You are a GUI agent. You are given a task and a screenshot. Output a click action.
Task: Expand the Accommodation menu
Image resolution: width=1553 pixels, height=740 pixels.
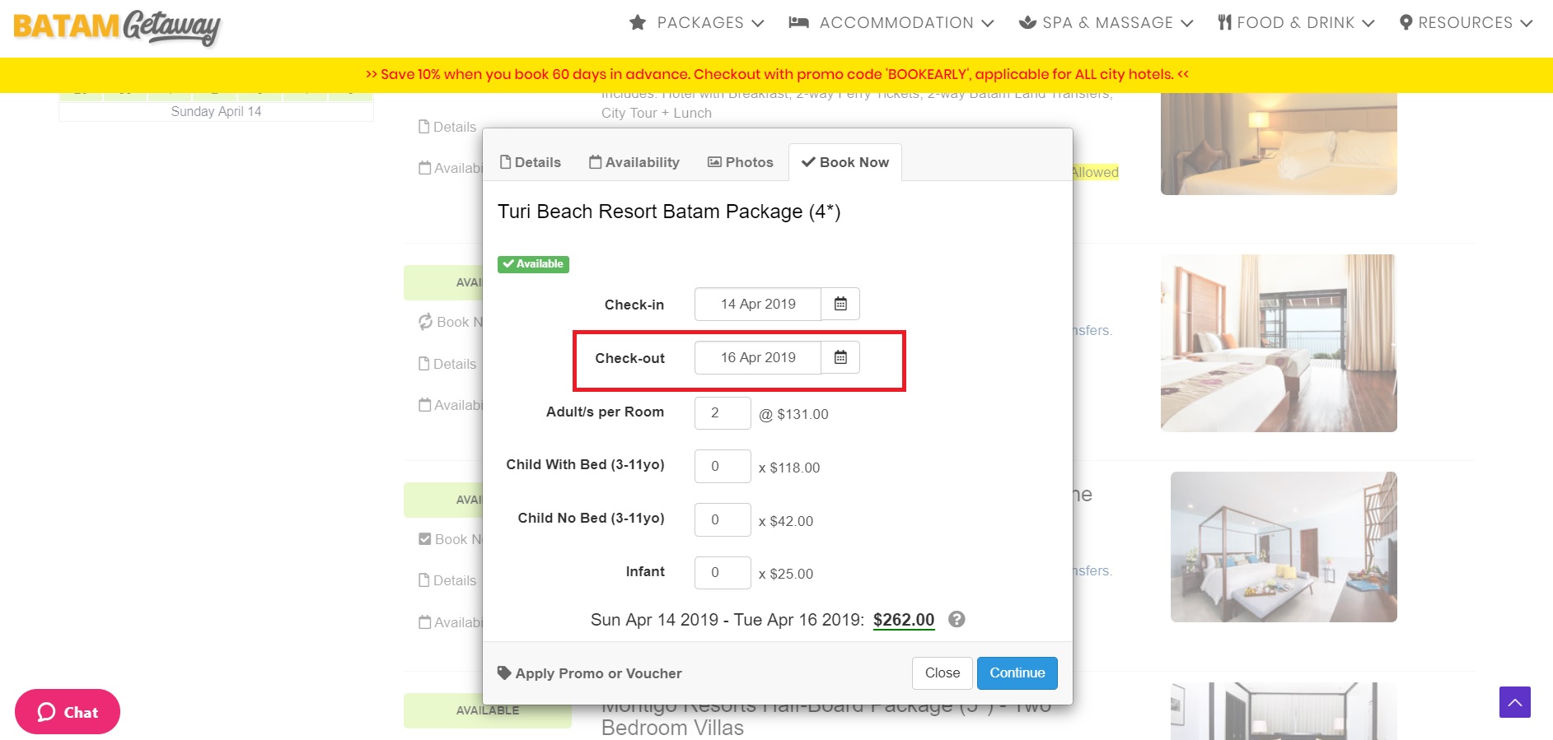891,23
